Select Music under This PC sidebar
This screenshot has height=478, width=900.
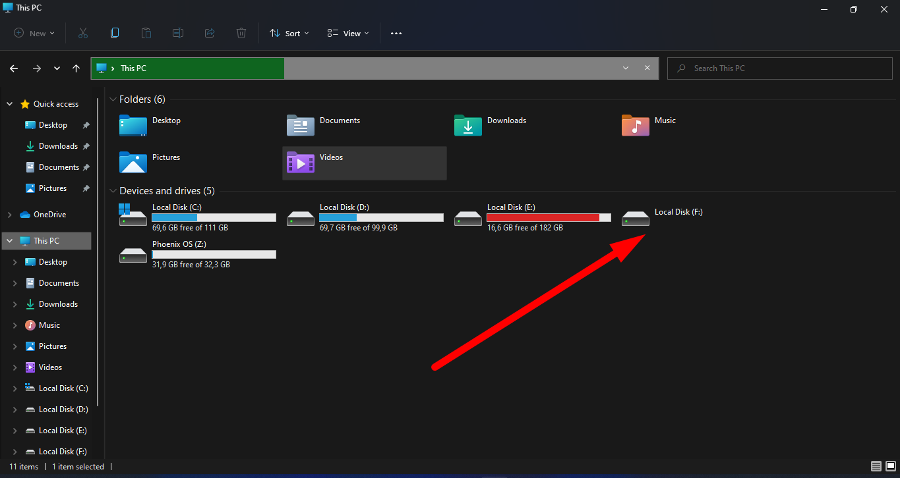[49, 325]
